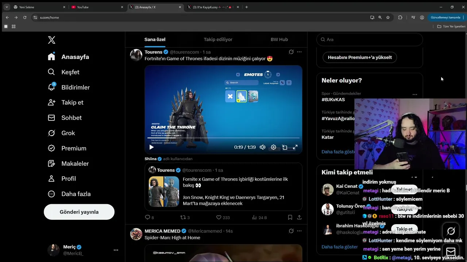This screenshot has width=467, height=262.
Task: Open Tourens profile avatar
Action: click(136, 55)
